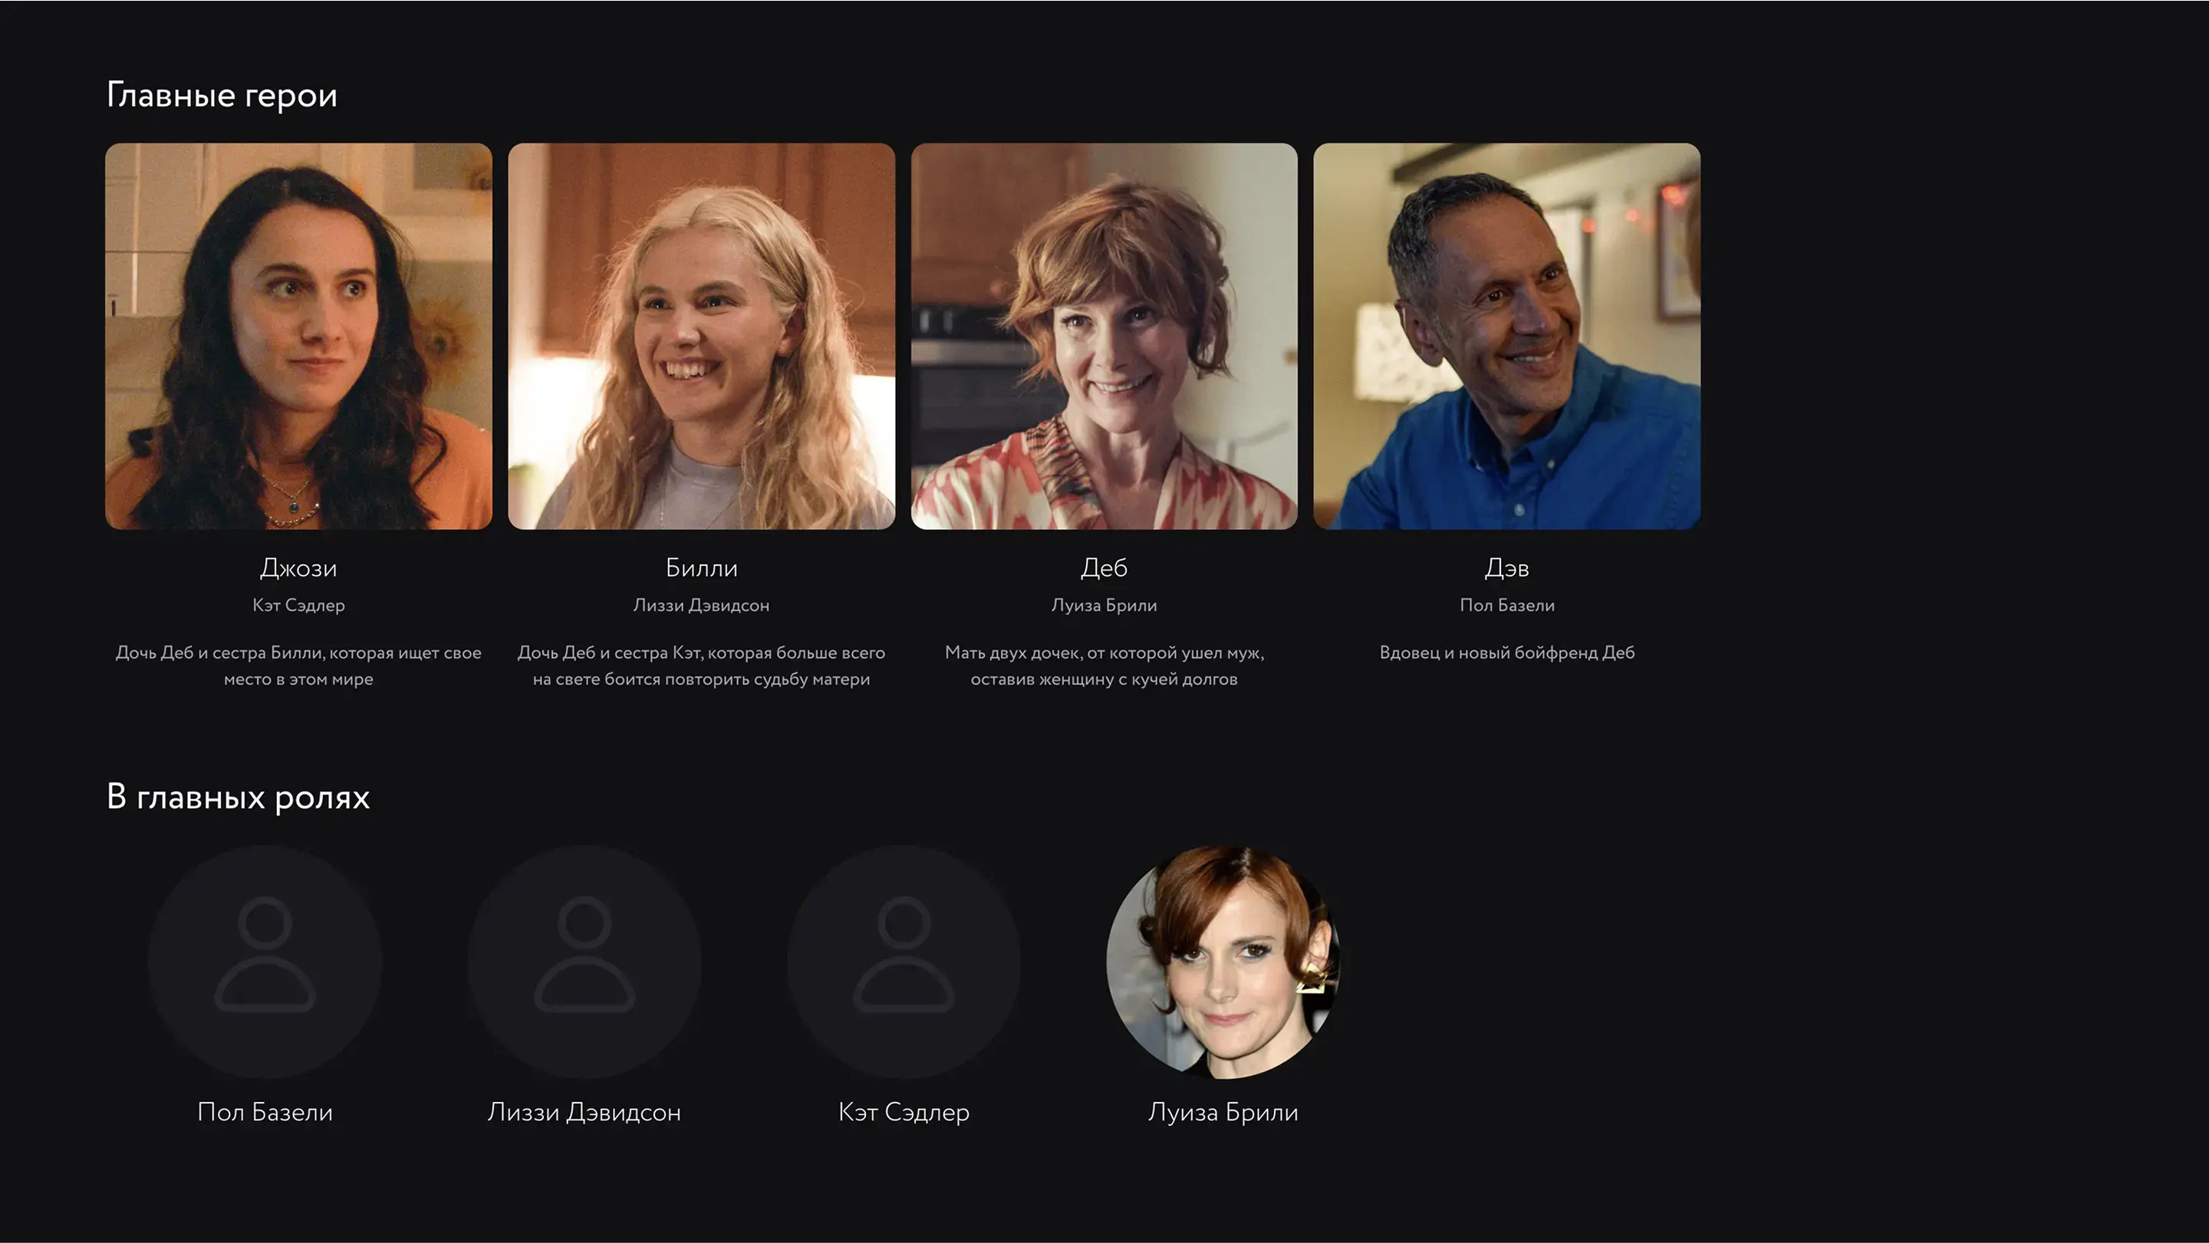View the Дэв character portrait
The width and height of the screenshot is (2209, 1243).
pos(1506,336)
